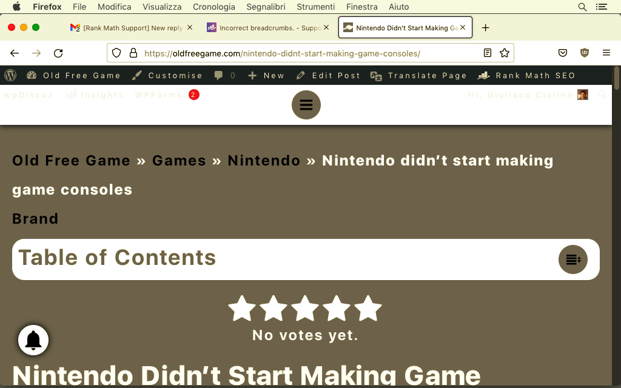Viewport: 621px width, 388px height.
Task: Focus the URL address bar
Action: point(310,53)
